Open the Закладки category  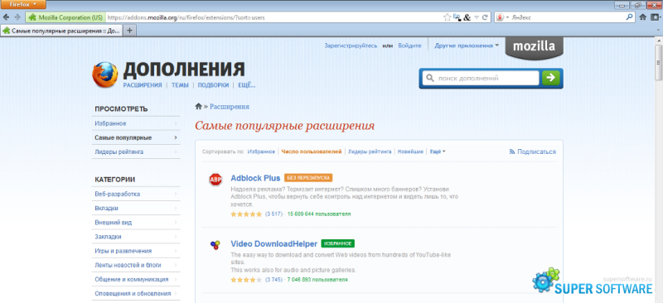click(136, 237)
